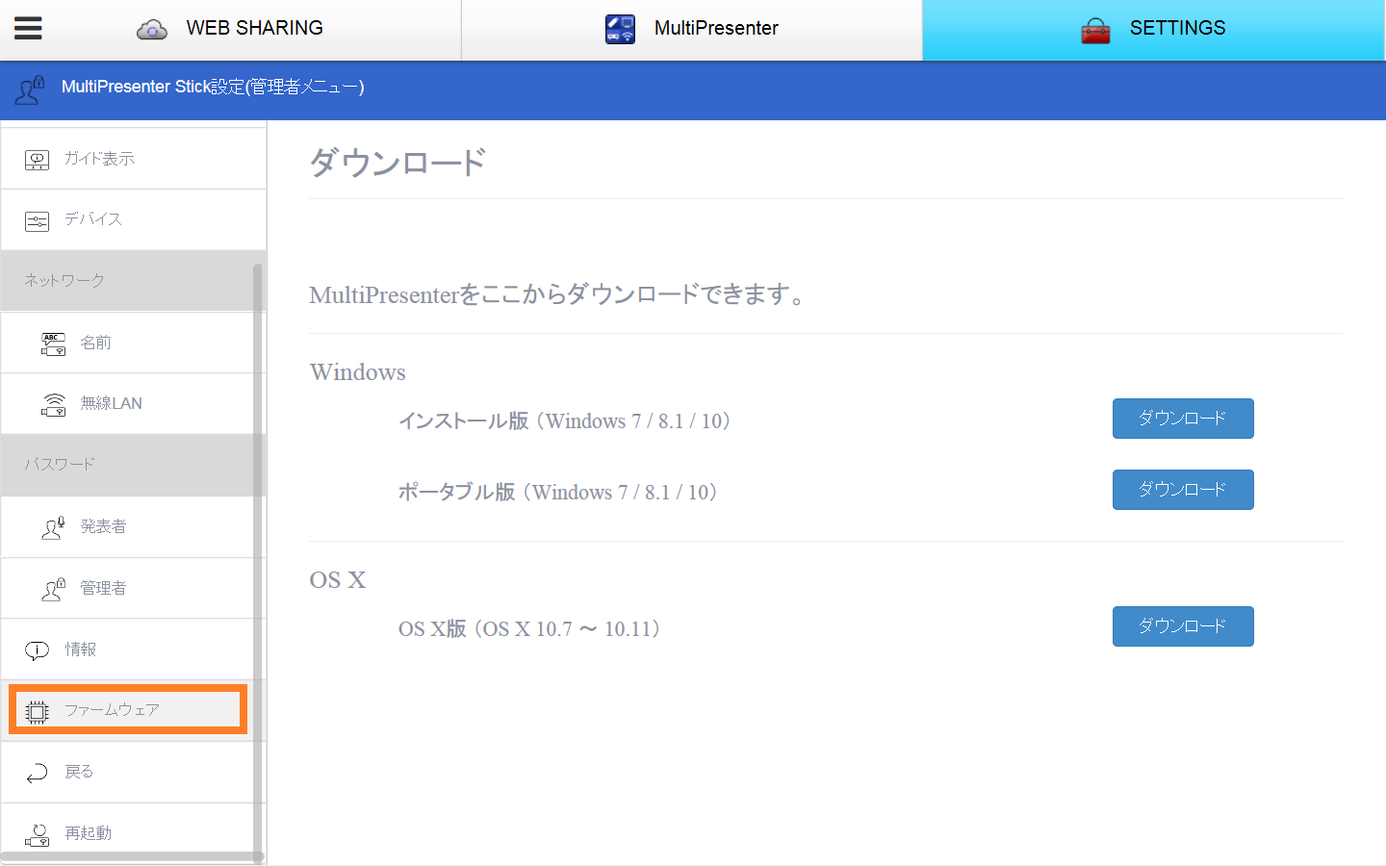Select the 再起動 menu item

pyautogui.click(x=133, y=832)
